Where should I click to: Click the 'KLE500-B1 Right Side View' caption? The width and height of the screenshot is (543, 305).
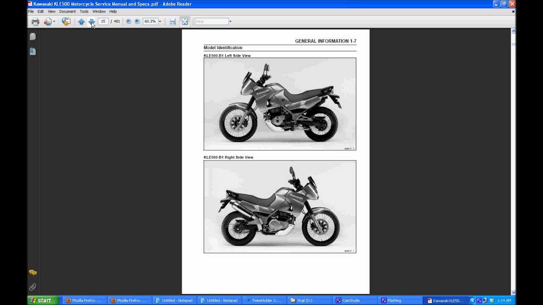228,157
